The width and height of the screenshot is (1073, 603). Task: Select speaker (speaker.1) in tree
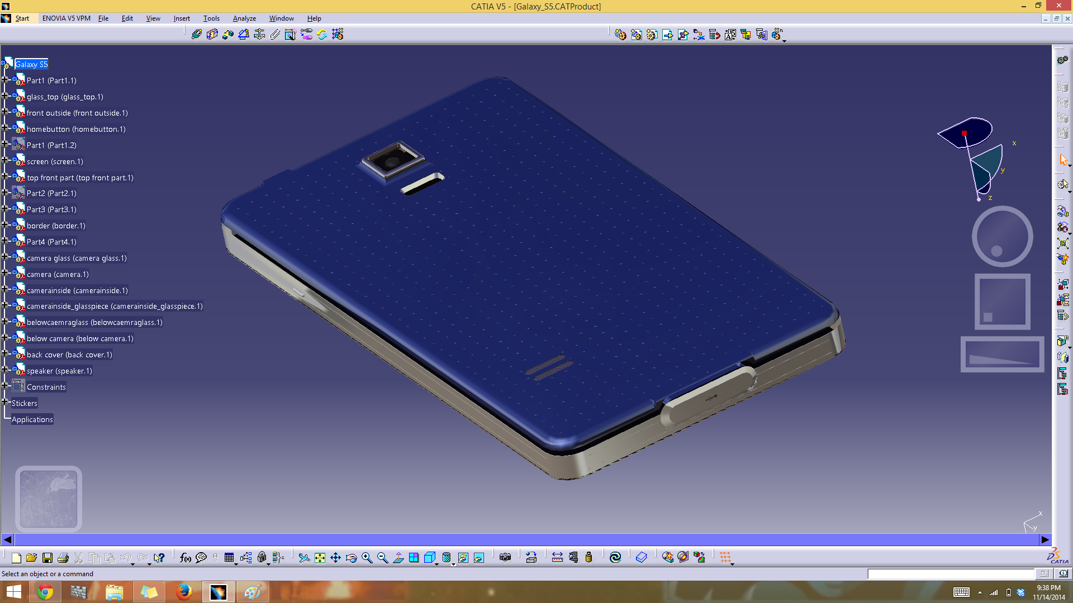coord(59,371)
